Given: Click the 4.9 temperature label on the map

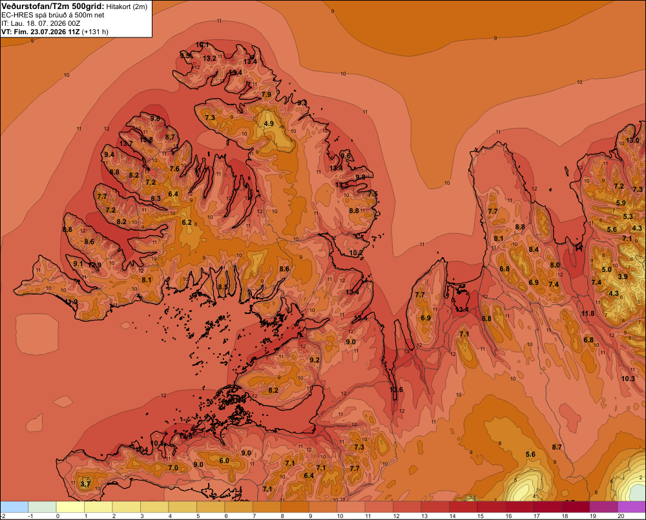Looking at the screenshot, I should click(269, 123).
